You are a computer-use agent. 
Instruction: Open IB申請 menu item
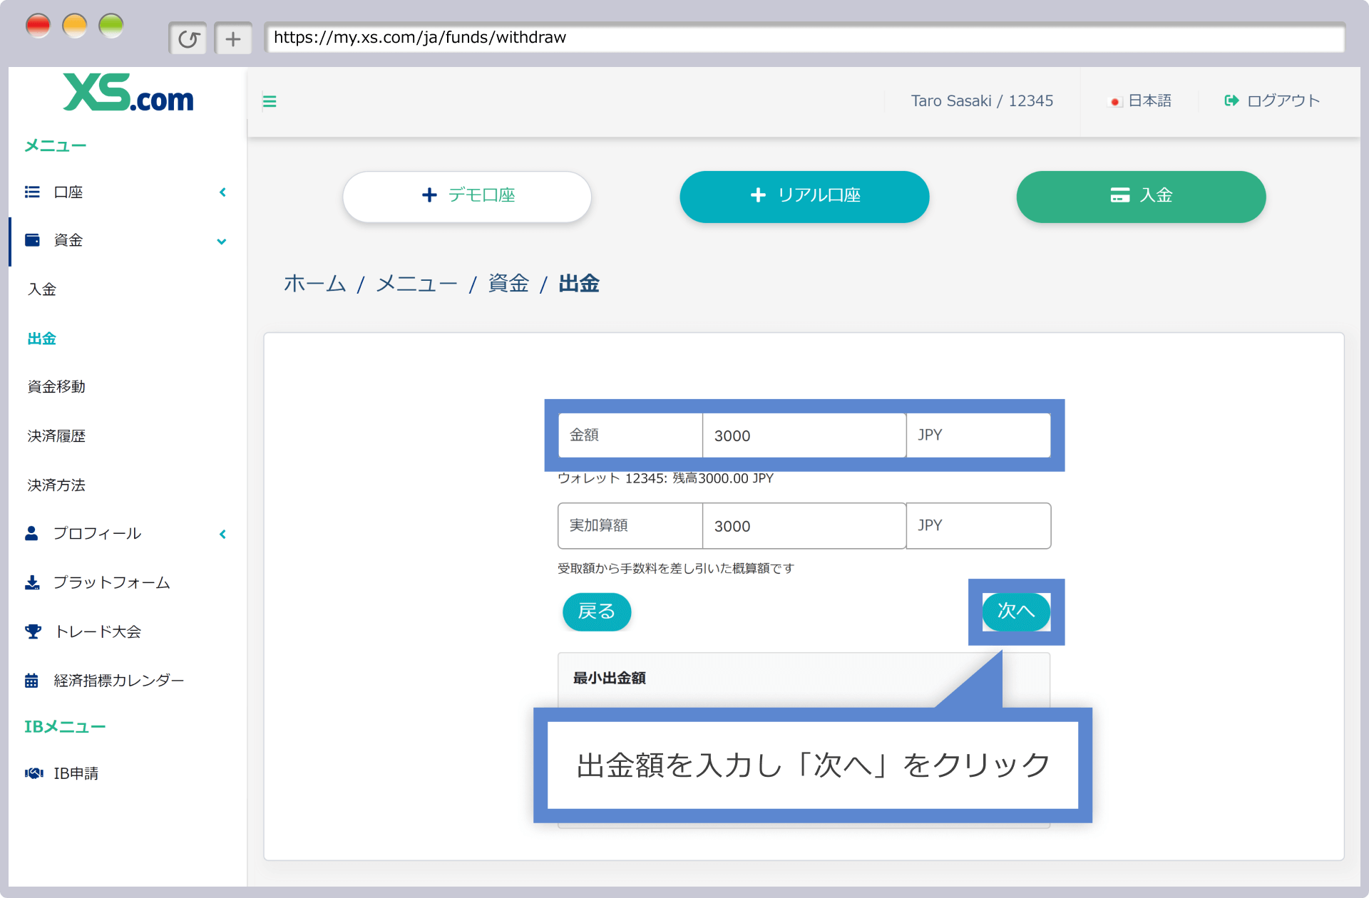(76, 773)
